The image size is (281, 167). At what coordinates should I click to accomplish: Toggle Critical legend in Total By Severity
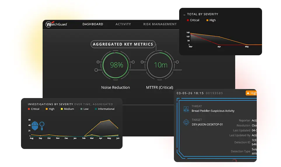(x=193, y=20)
